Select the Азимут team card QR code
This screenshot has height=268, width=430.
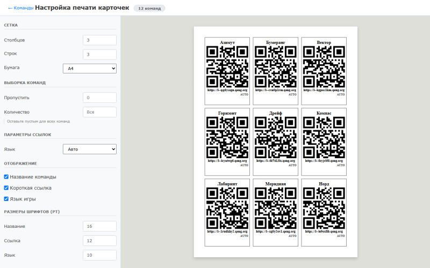point(227,66)
